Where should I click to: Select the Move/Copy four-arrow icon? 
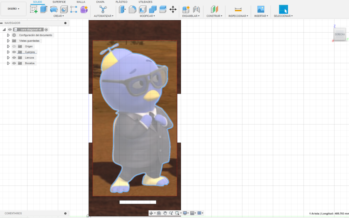[173, 9]
